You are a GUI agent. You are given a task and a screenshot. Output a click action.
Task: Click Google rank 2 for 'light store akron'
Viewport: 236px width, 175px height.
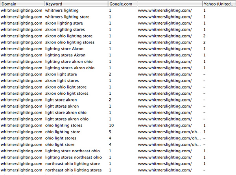coord(110,100)
